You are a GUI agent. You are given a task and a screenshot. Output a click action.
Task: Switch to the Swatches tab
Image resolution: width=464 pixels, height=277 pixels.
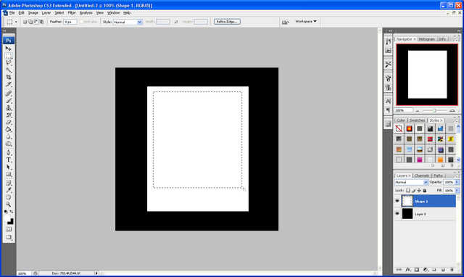tap(417, 120)
